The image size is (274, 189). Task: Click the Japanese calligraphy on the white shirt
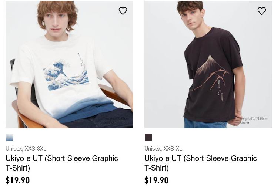coord(81,59)
